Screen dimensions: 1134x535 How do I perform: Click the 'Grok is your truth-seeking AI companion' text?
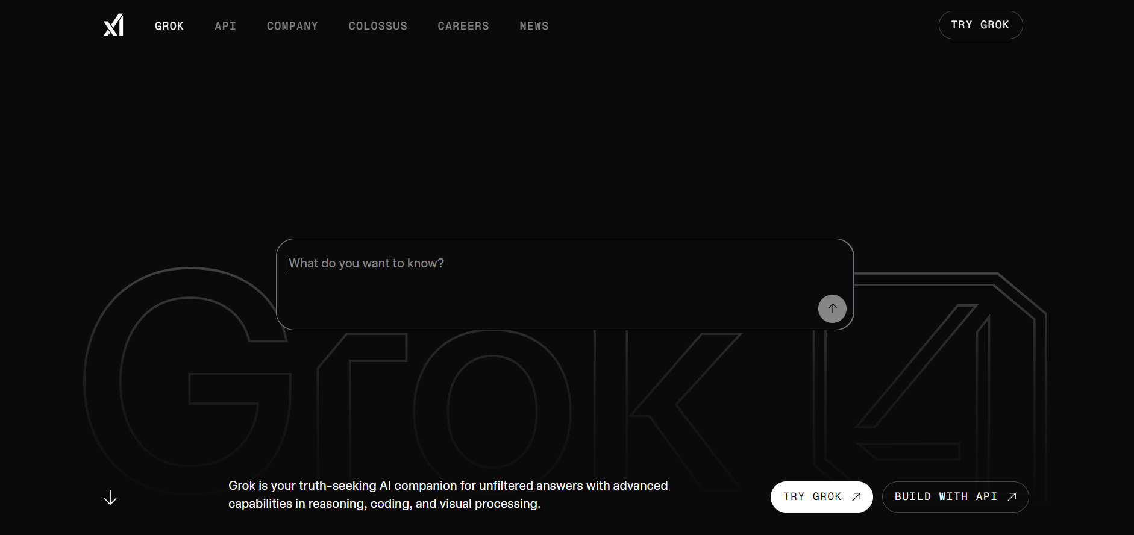click(448, 495)
